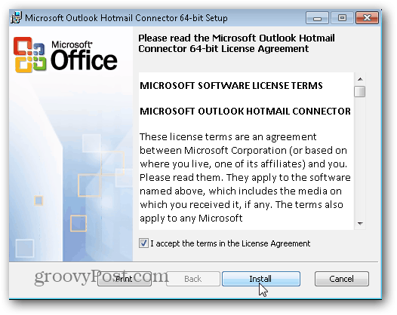Click the Microsoft Office logo
397x315 pixels.
pos(66,55)
